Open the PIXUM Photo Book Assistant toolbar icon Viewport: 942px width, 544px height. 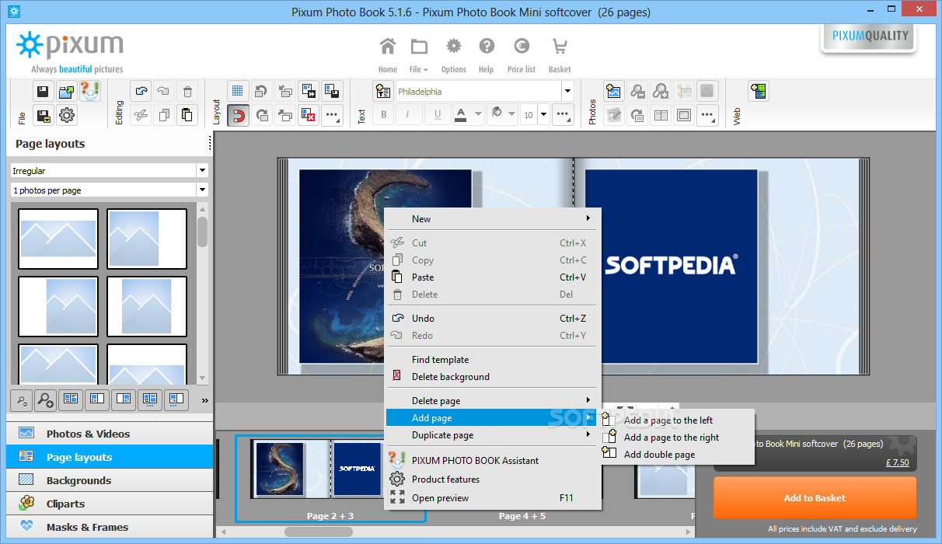click(x=90, y=91)
